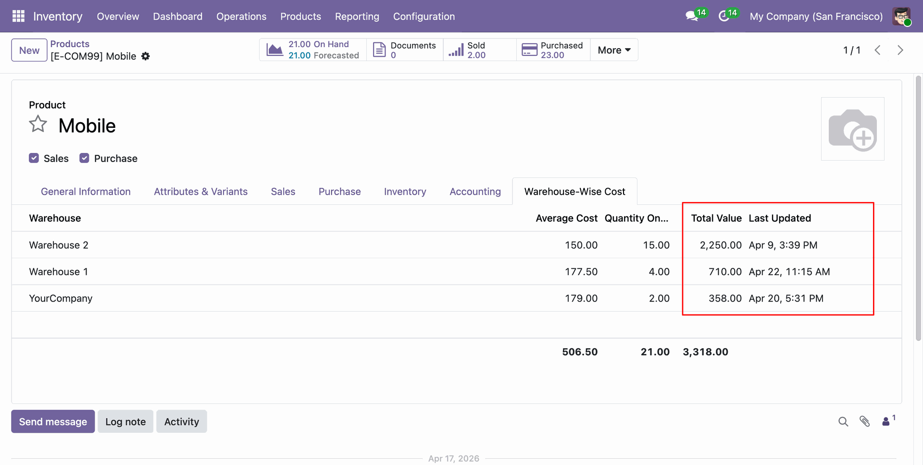Open the Overview menu
This screenshot has height=465, width=923.
tap(118, 16)
